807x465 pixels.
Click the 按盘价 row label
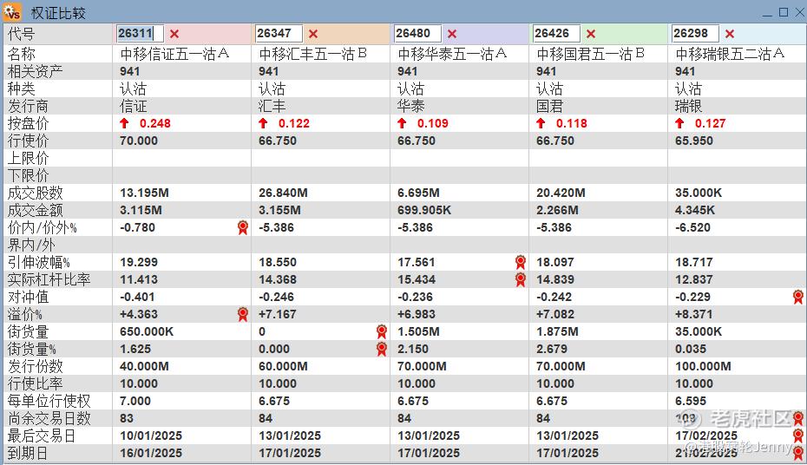point(28,123)
